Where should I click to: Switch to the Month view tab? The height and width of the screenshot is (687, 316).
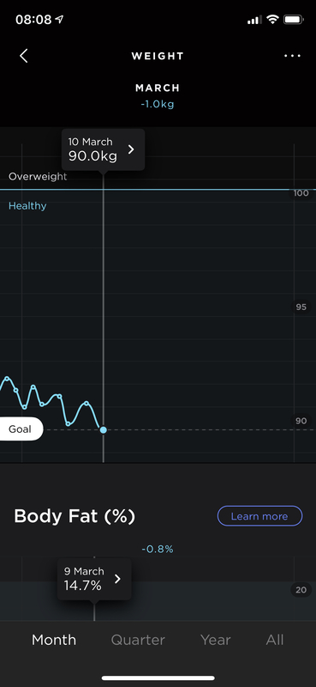(x=54, y=640)
